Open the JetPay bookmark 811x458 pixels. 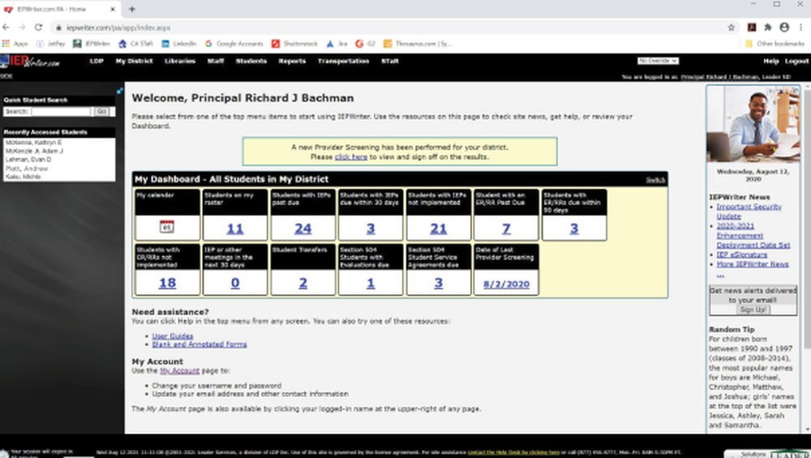click(x=50, y=44)
